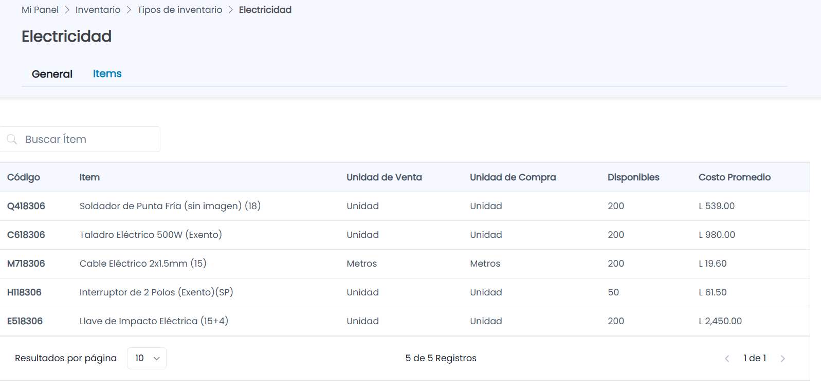821x392 pixels.
Task: Click the 50 available quantity cell
Action: pyautogui.click(x=613, y=292)
